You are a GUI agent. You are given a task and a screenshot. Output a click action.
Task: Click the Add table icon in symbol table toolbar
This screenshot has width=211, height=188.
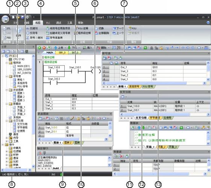105,58
